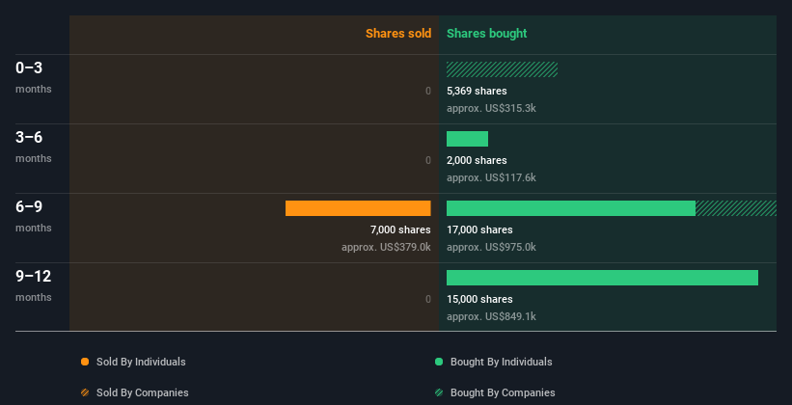Click the 15,000 shares value
The width and height of the screenshot is (792, 405).
479,299
